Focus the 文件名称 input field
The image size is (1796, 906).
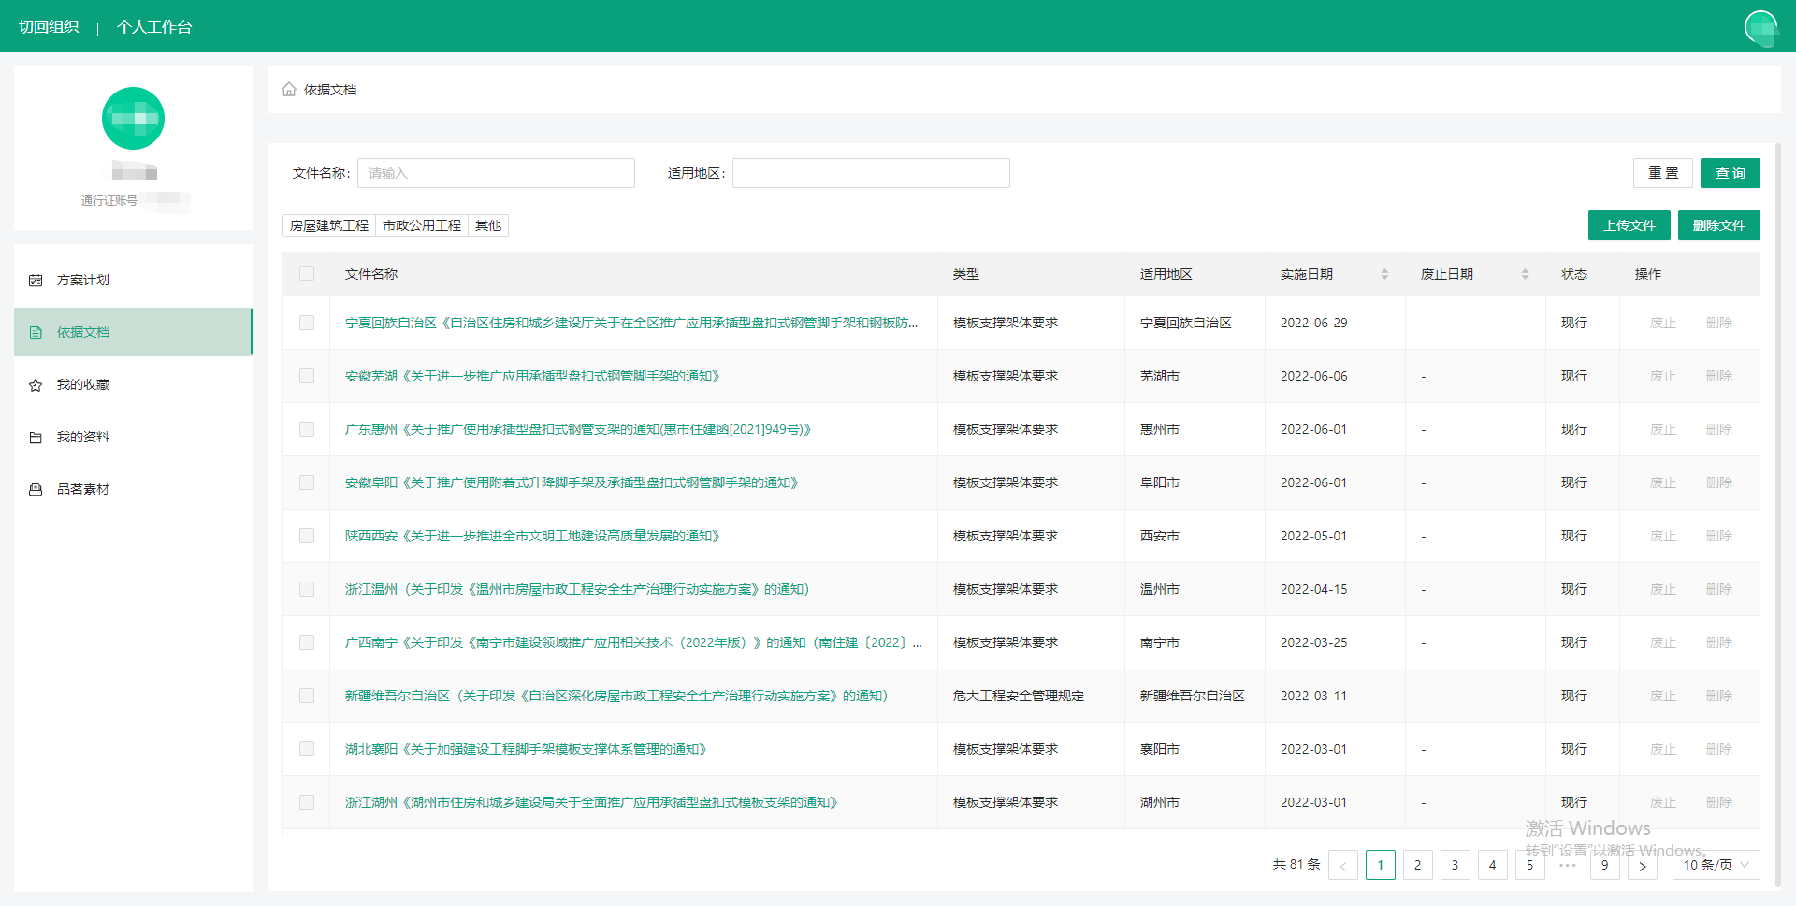(x=496, y=173)
